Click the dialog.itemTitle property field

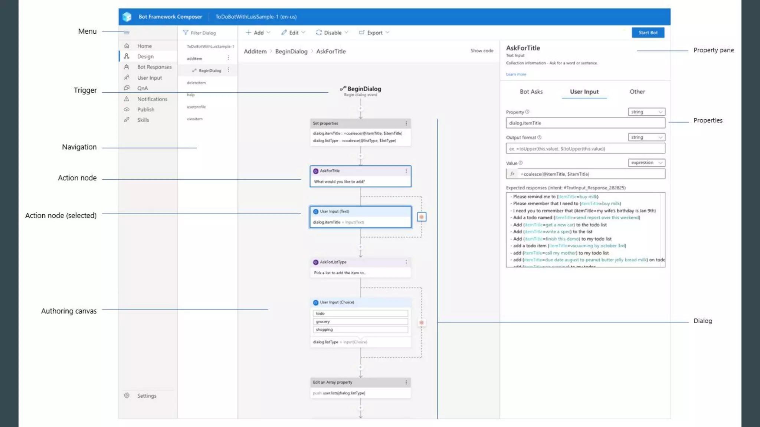585,123
